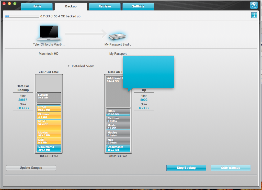
Task: Click the My Passport volume label
Action: (118, 54)
